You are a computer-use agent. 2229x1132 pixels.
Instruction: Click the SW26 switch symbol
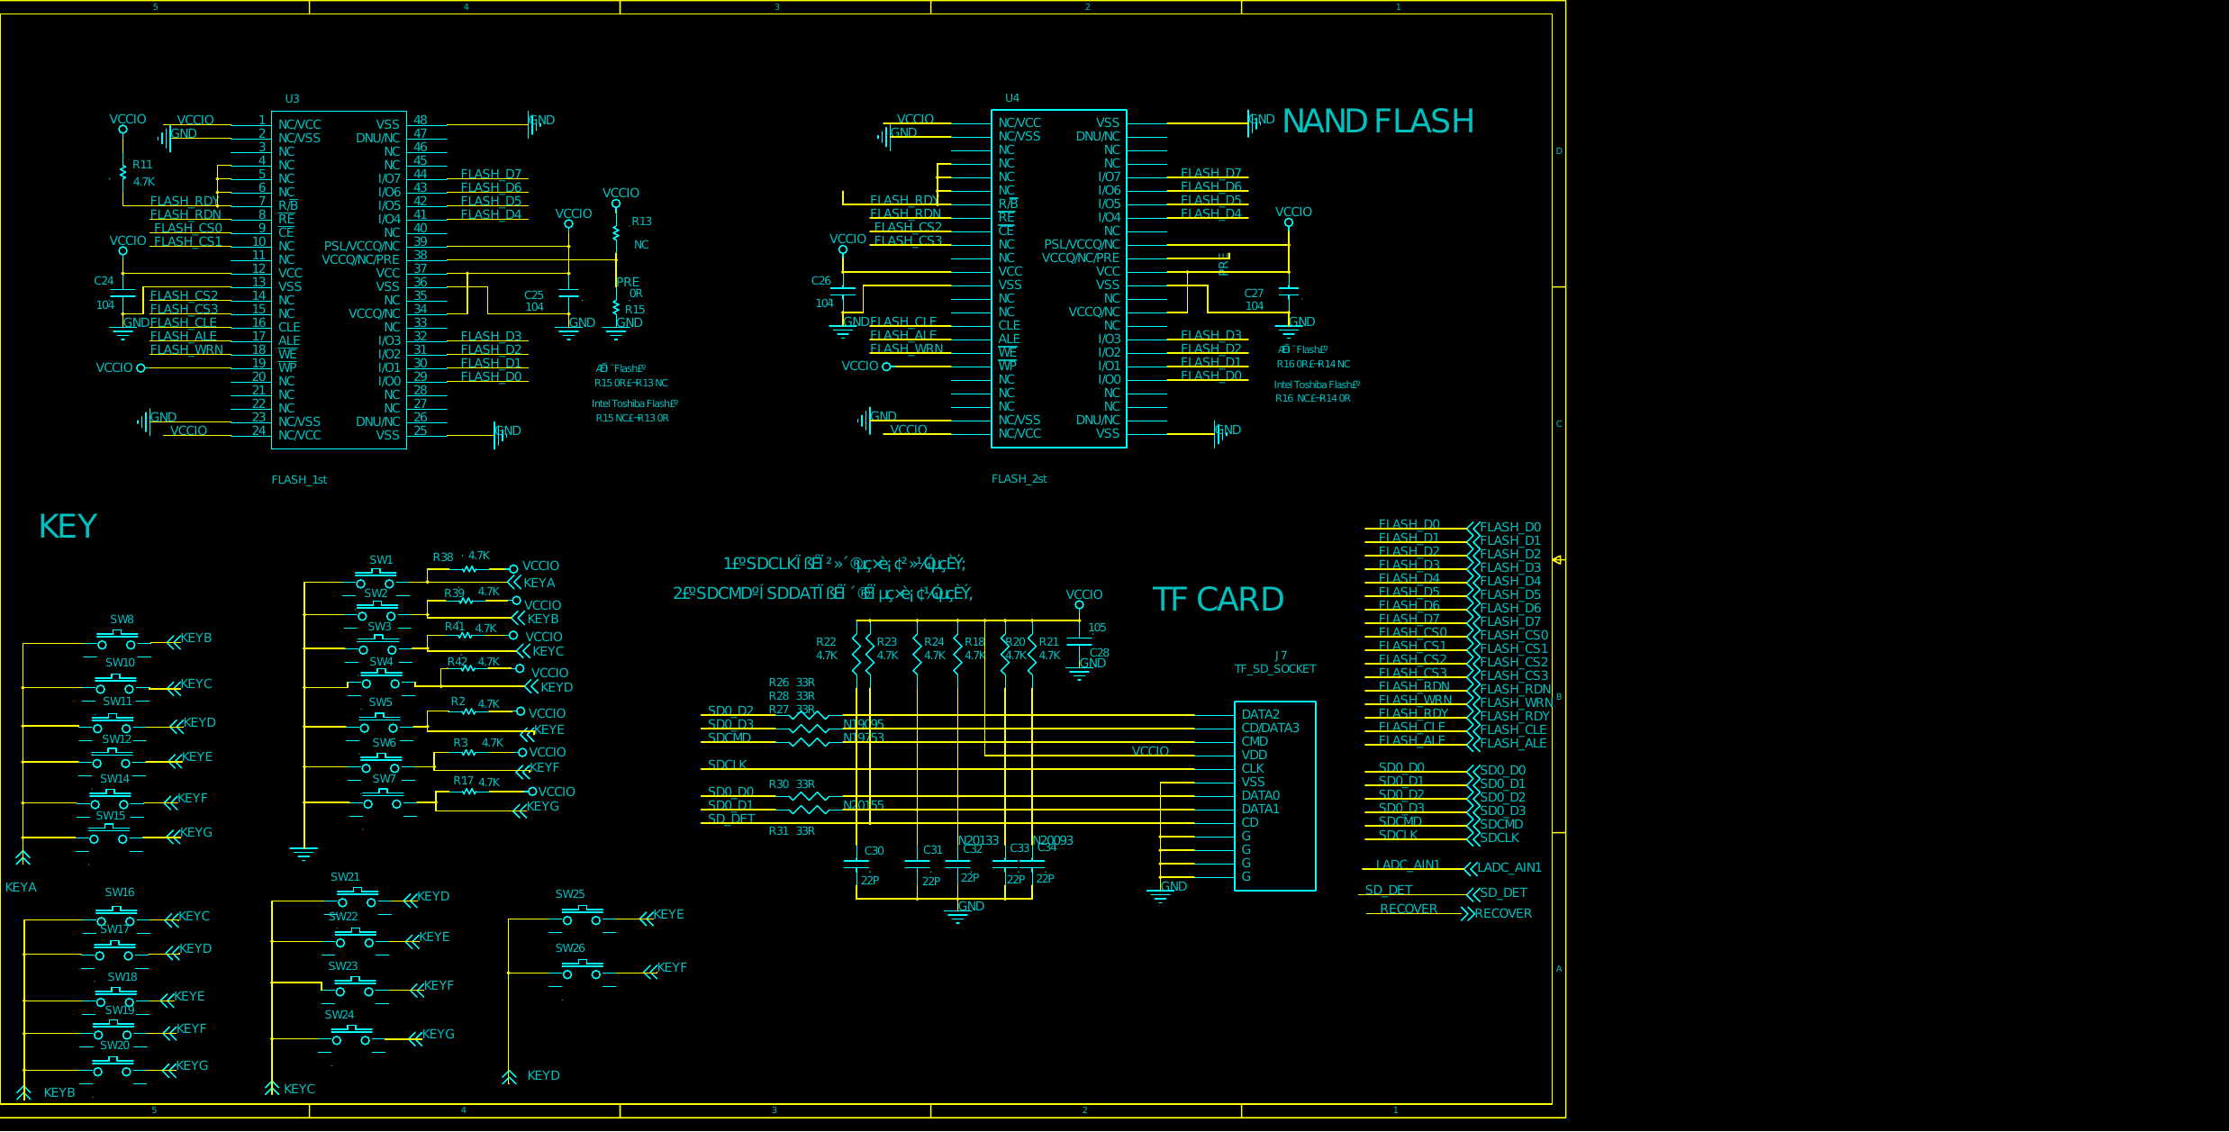click(582, 970)
